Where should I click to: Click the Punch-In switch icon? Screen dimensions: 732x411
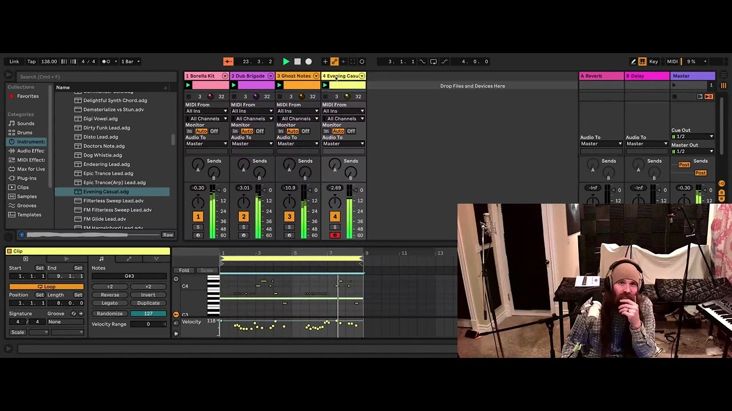pos(423,61)
